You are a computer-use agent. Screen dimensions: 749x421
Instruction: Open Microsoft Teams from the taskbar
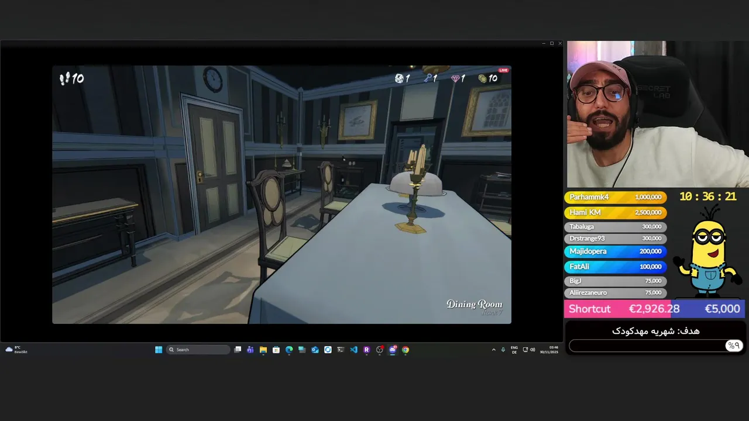point(250,350)
